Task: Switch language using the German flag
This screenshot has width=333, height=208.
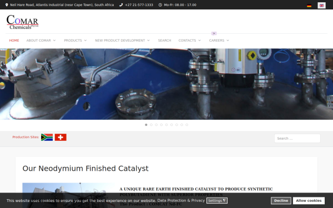Action: point(309,6)
